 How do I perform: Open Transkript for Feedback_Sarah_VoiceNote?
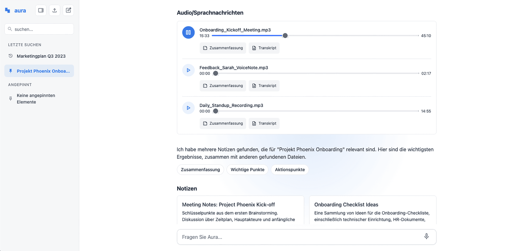click(264, 86)
